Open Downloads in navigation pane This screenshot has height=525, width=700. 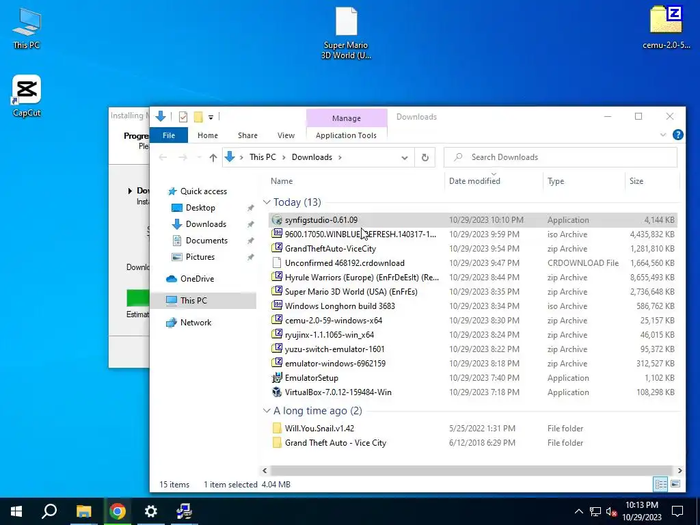click(206, 224)
